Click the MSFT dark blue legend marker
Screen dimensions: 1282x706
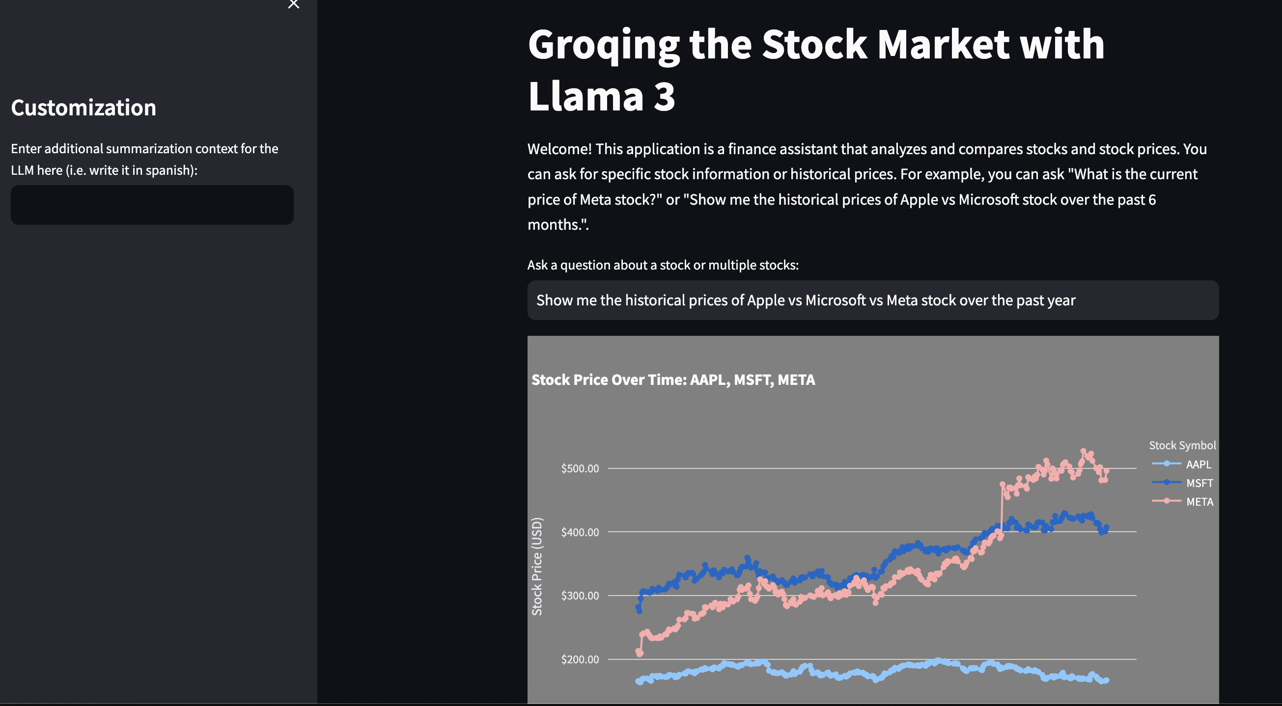pyautogui.click(x=1167, y=482)
